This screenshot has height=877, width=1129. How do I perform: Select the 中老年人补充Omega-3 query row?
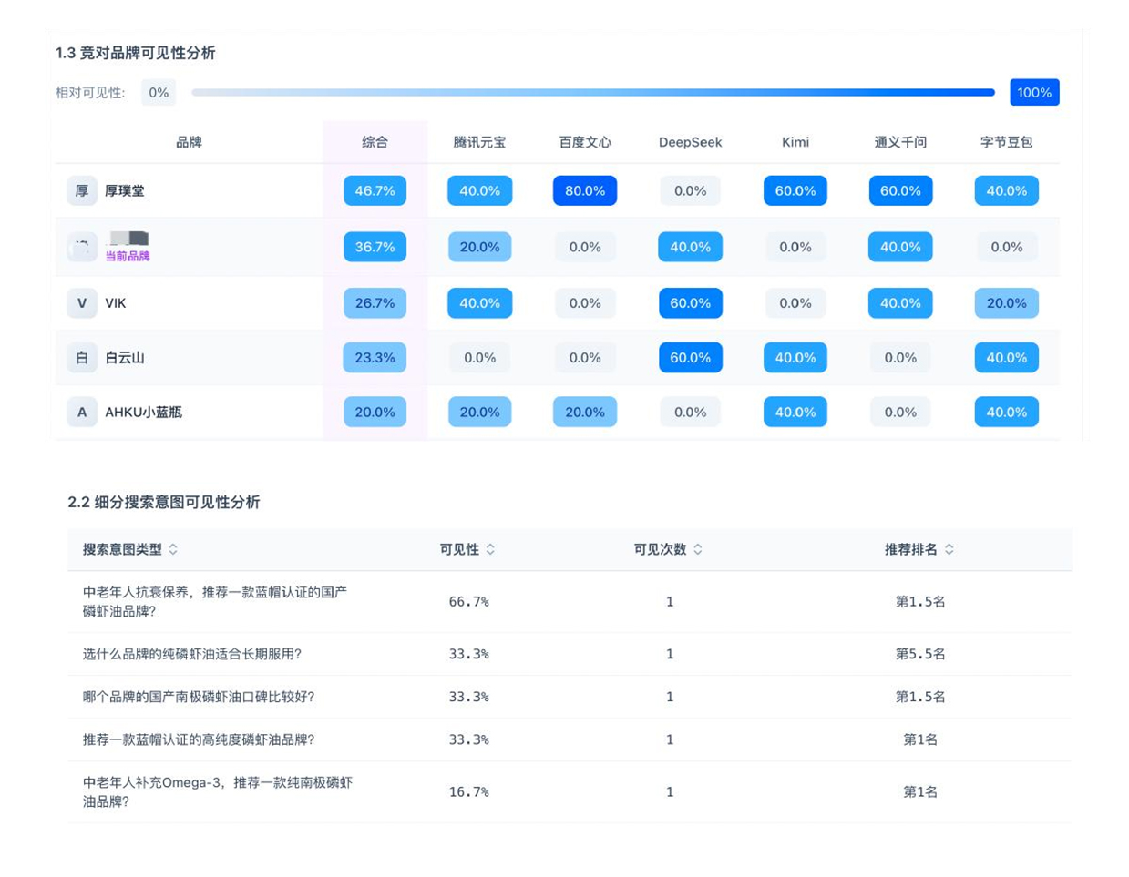click(x=570, y=792)
